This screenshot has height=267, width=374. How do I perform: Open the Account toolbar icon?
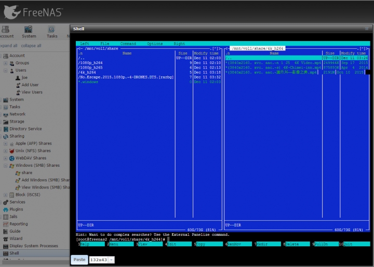point(5,29)
